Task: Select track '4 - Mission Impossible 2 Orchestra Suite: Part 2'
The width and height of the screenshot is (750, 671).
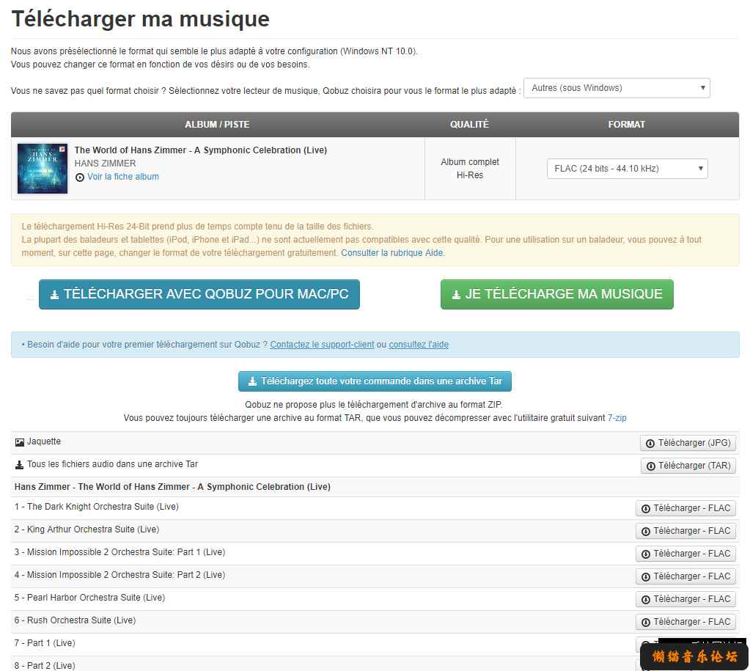Action: [x=120, y=575]
